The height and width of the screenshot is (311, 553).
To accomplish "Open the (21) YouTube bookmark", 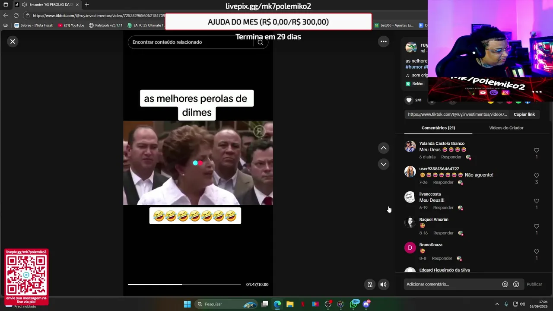I will point(71,25).
